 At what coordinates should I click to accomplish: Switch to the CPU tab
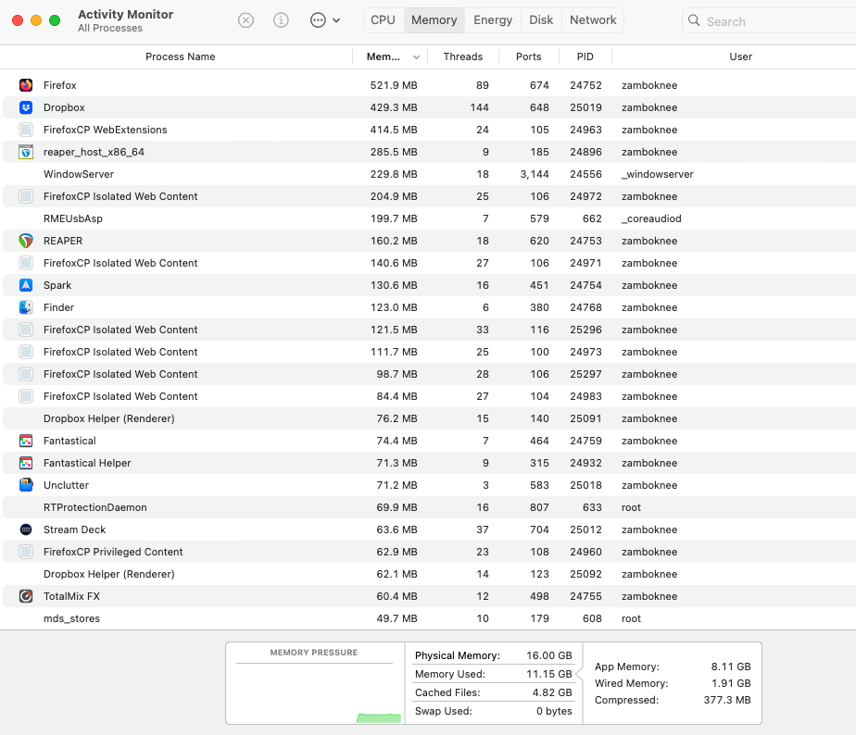383,20
